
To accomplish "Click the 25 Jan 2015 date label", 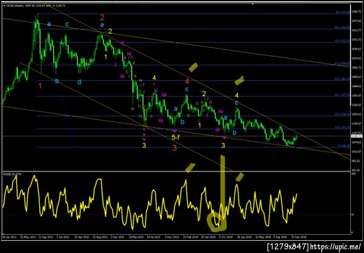I will pos(244,237).
